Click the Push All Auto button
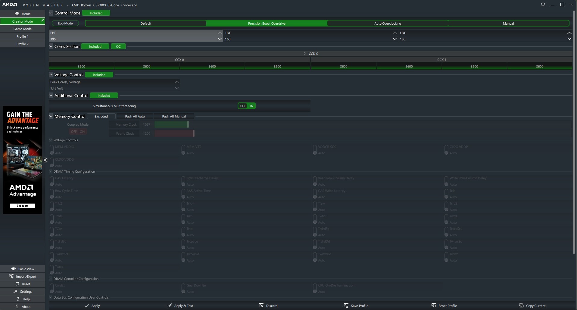 [135, 116]
